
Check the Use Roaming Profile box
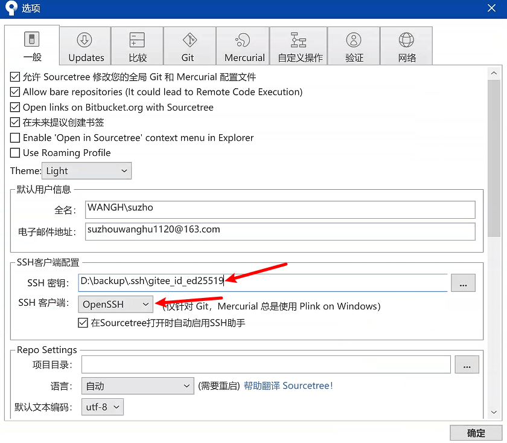[15, 152]
